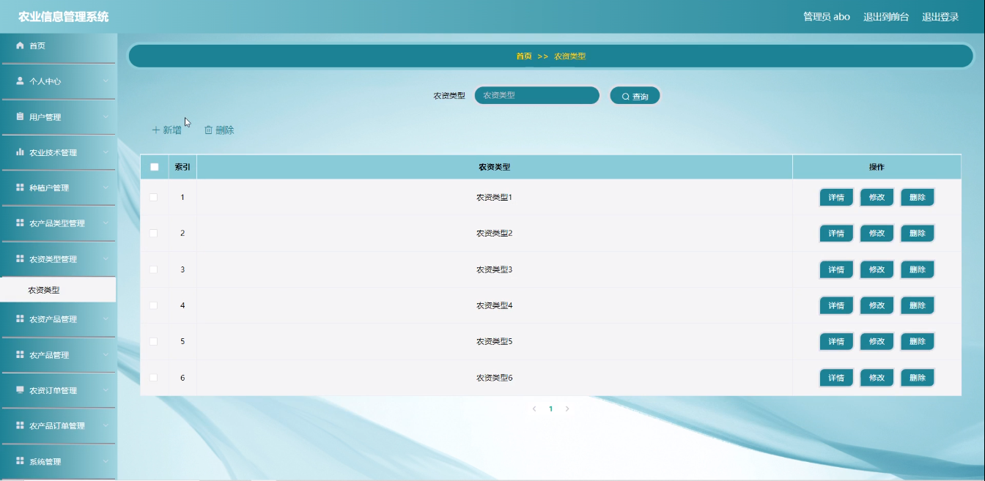Tick the checkbox for row 农资类型5
The width and height of the screenshot is (985, 481).
tap(154, 341)
